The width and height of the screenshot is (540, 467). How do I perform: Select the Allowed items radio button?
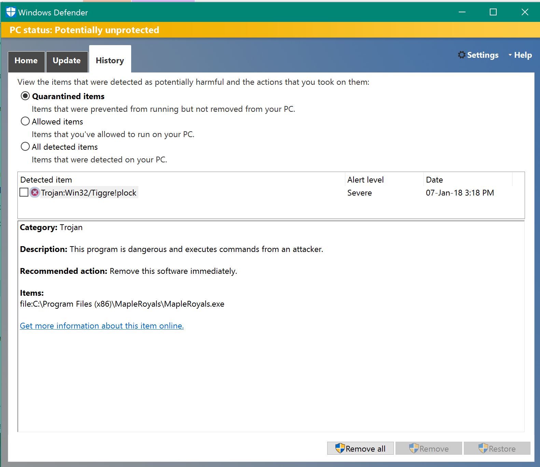pyautogui.click(x=25, y=121)
